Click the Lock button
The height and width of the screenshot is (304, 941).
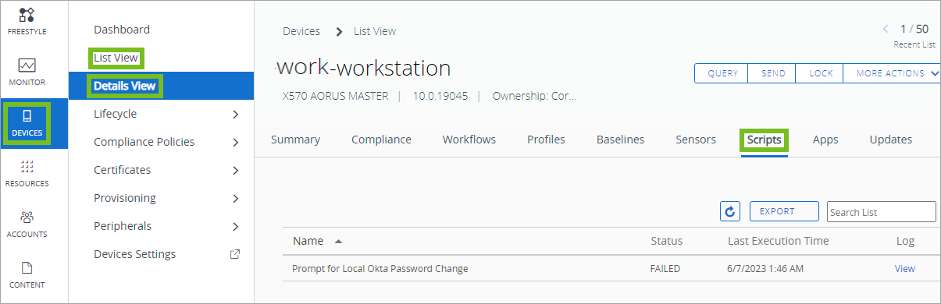pyautogui.click(x=821, y=73)
